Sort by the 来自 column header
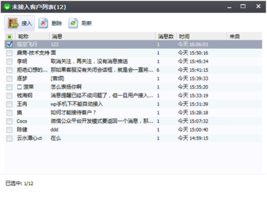Image resolution: width=267 pixels, height=199 pixels. (x=245, y=37)
